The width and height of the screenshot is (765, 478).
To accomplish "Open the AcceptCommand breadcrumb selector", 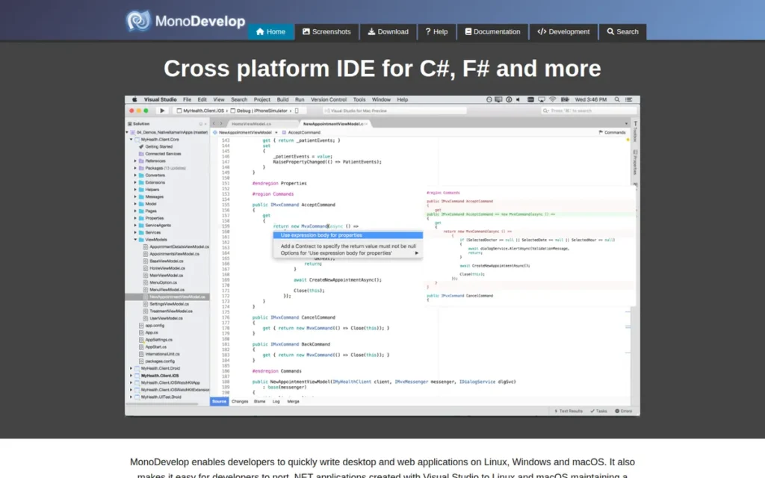I will pyautogui.click(x=301, y=132).
